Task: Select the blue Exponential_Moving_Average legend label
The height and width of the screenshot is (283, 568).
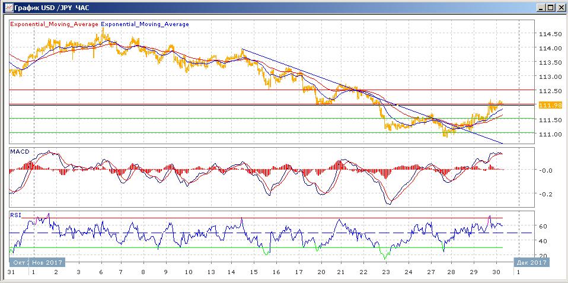Action: click(x=145, y=24)
